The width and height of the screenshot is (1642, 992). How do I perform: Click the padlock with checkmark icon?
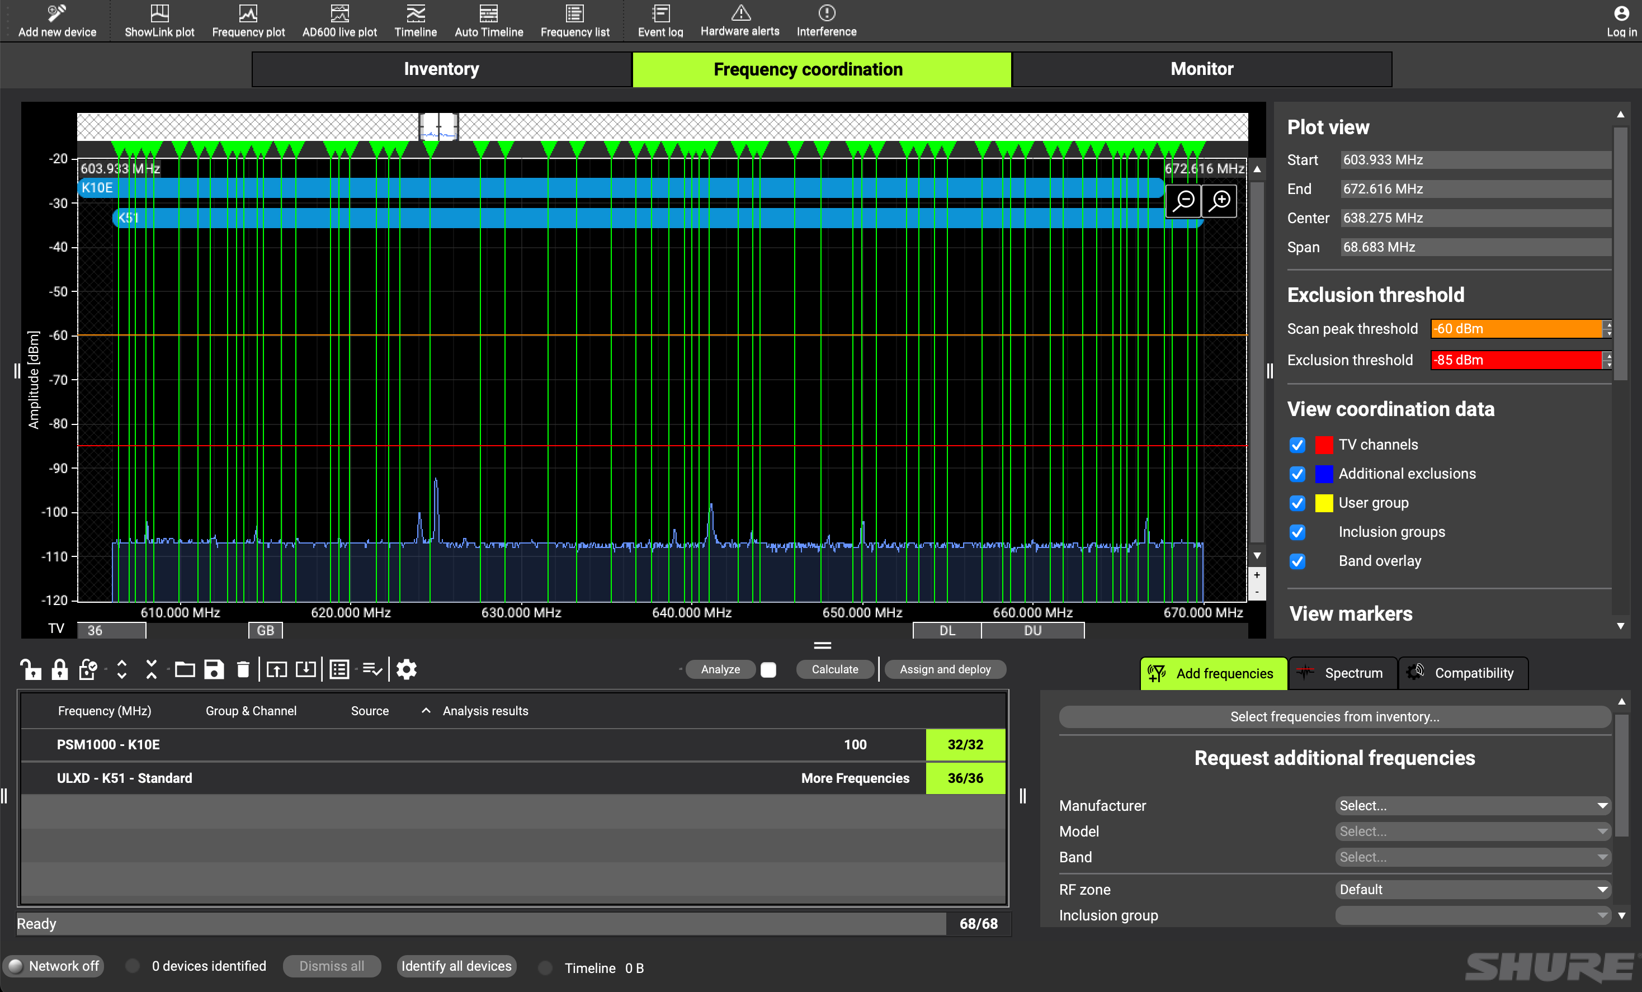pos(88,669)
